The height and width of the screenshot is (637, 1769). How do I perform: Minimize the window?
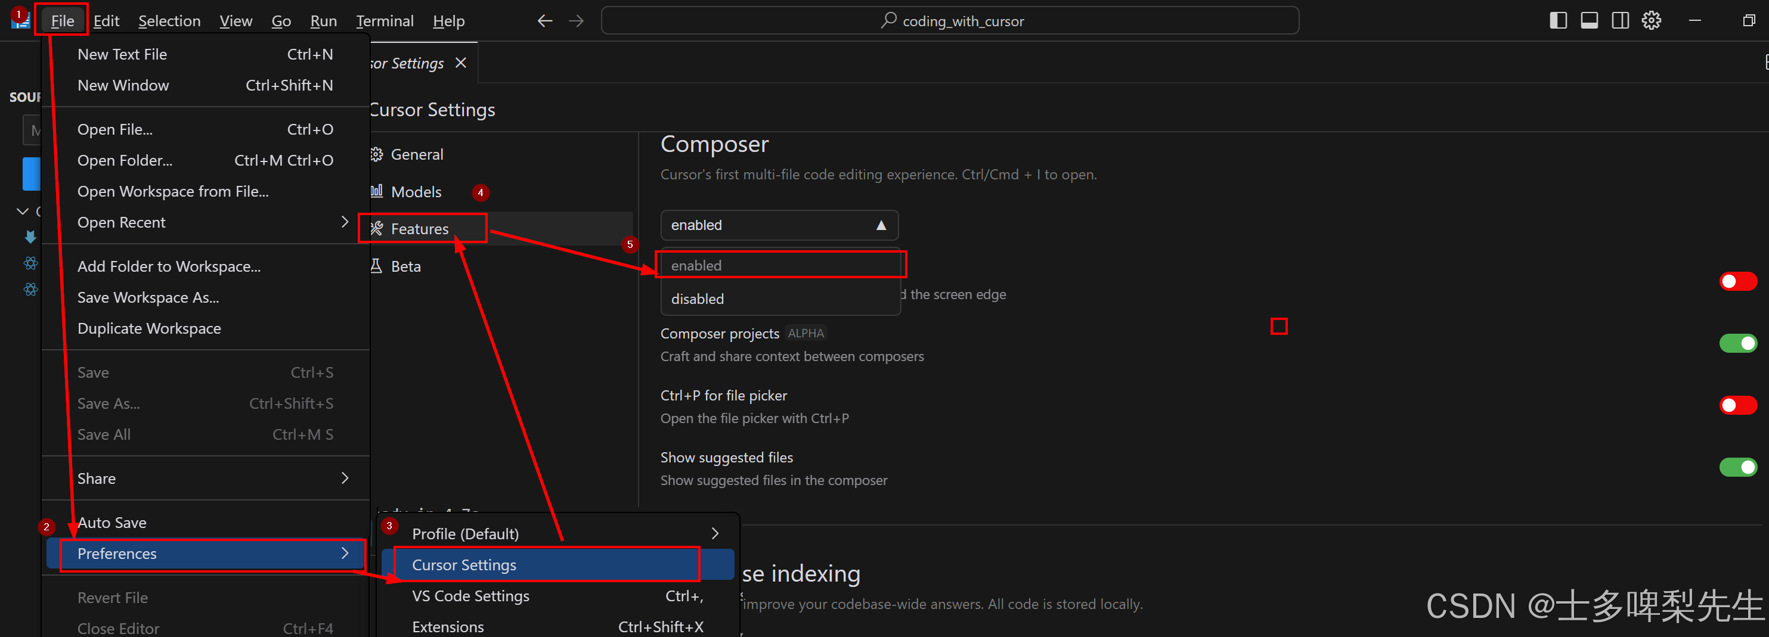click(1695, 21)
